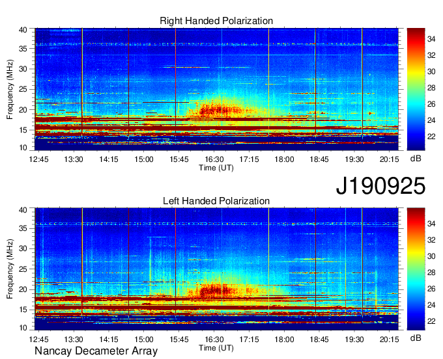The width and height of the screenshot is (443, 359).
Task: Click the red burst near 16:30 in left-handed spectrogram
Action: [x=216, y=290]
